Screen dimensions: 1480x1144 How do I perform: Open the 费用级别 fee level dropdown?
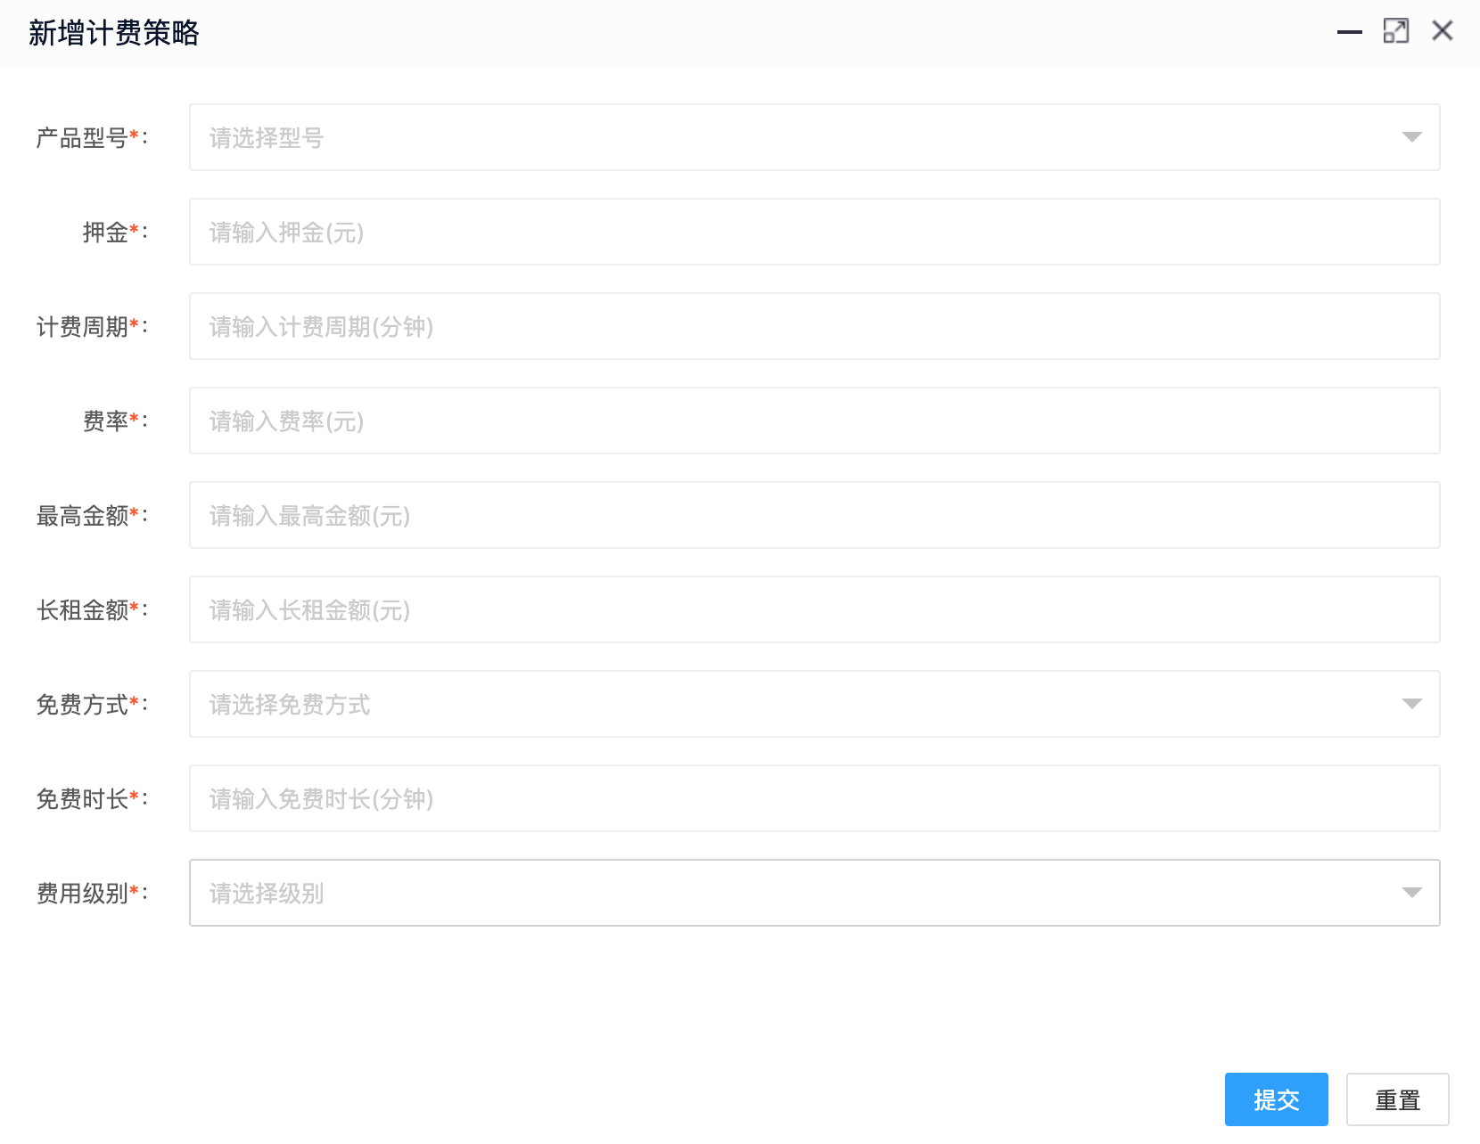pos(814,893)
